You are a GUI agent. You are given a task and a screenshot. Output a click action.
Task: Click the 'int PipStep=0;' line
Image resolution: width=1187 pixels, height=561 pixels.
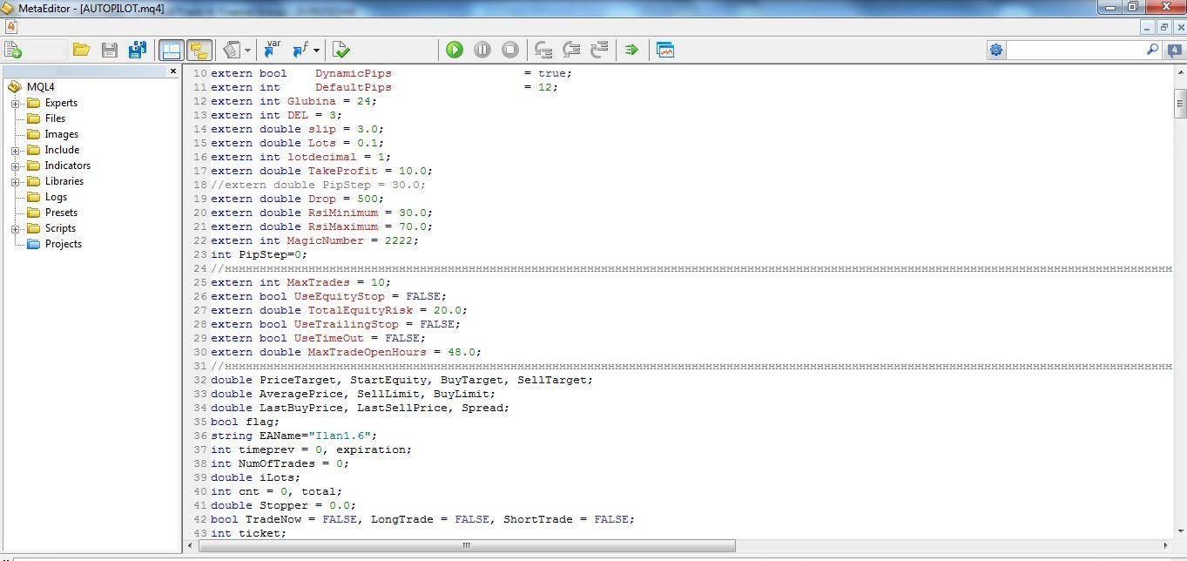click(x=259, y=254)
